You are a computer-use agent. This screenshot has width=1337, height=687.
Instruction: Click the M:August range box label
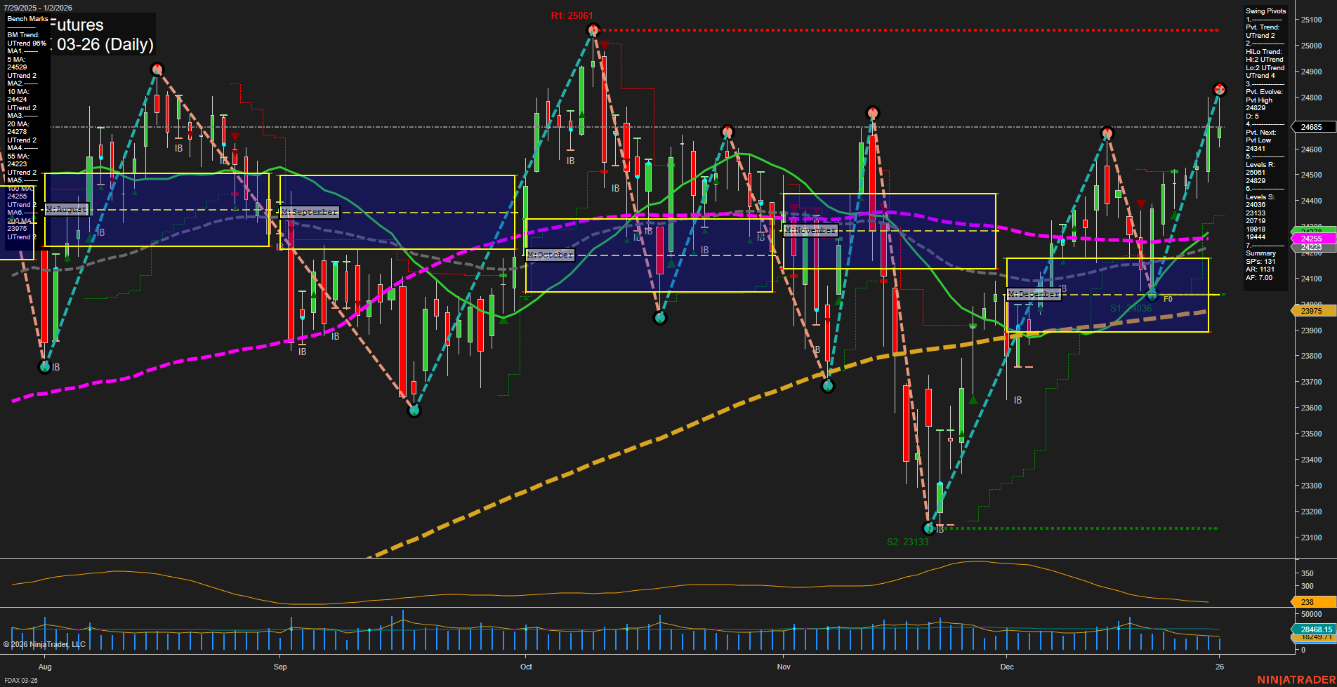point(67,208)
